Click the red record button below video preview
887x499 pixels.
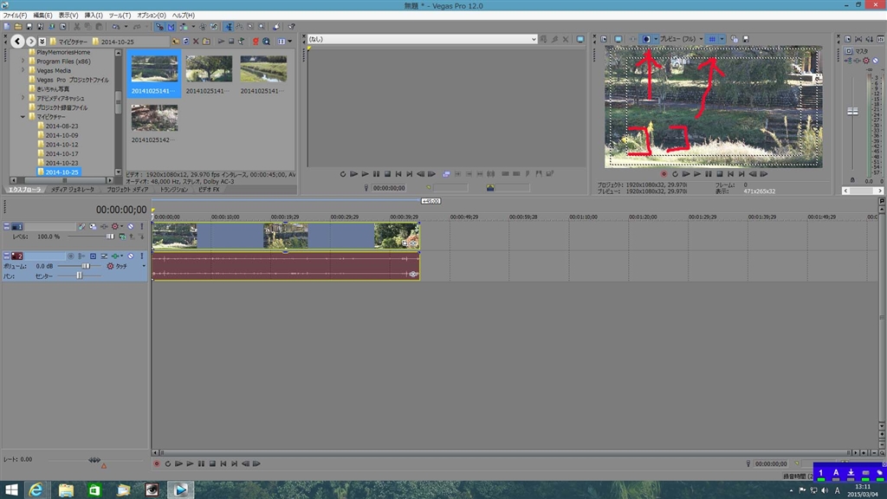[x=664, y=173]
